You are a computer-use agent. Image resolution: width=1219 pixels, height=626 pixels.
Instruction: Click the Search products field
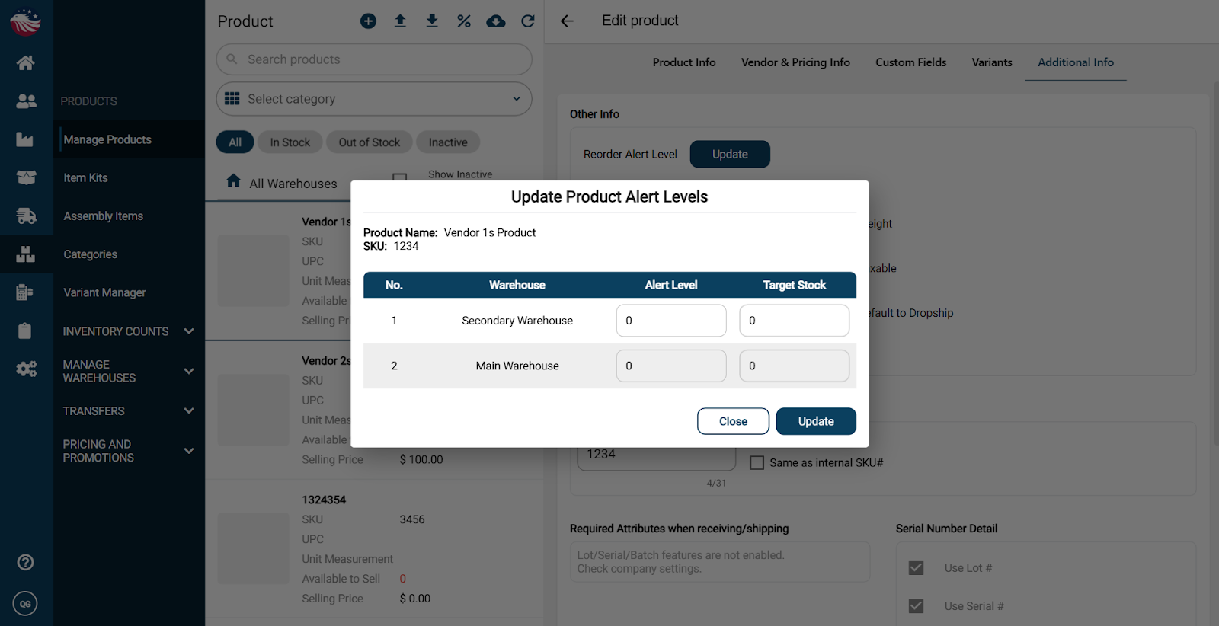click(x=374, y=59)
